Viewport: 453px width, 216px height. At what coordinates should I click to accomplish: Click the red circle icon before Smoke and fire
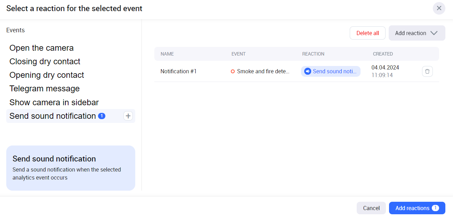click(233, 72)
